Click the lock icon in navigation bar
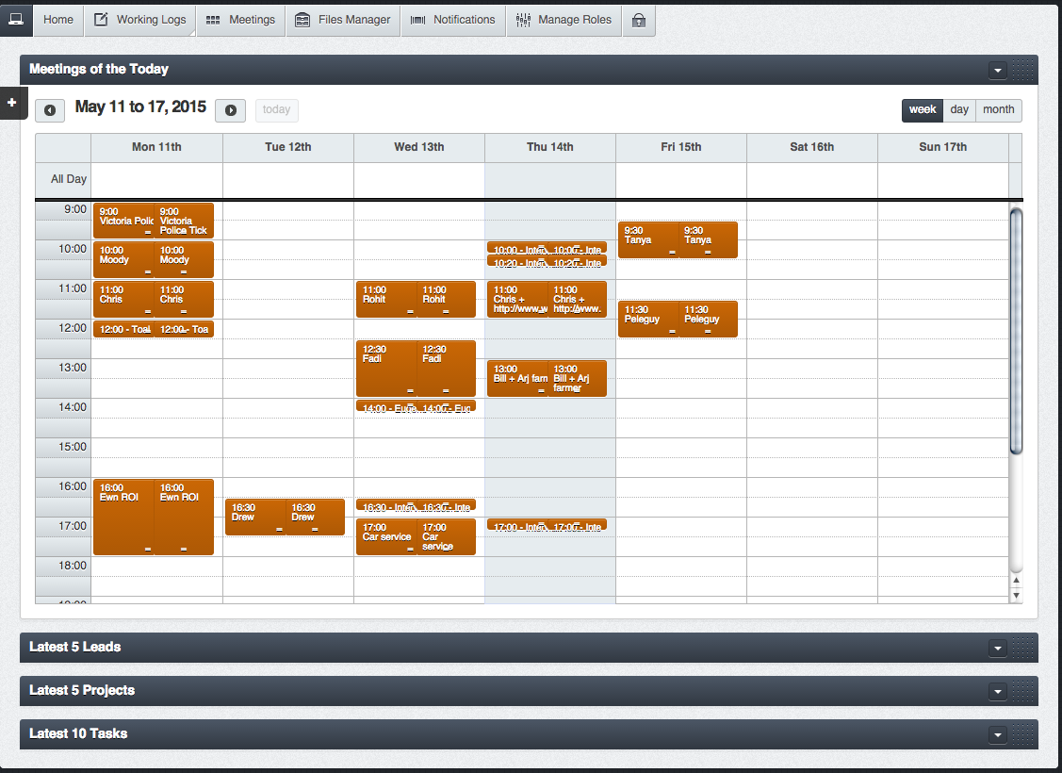The image size is (1062, 773). (639, 20)
